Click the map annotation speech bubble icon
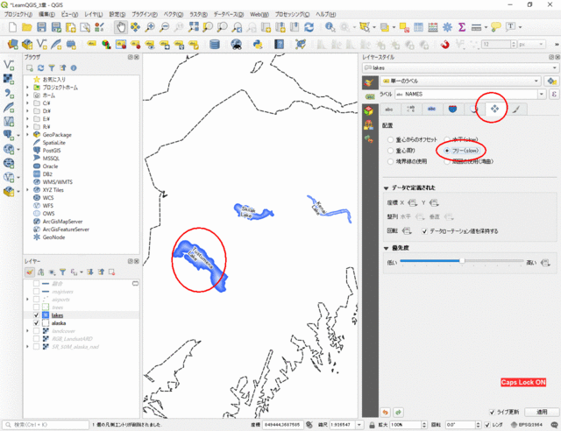This screenshot has height=431, width=561. [496, 27]
